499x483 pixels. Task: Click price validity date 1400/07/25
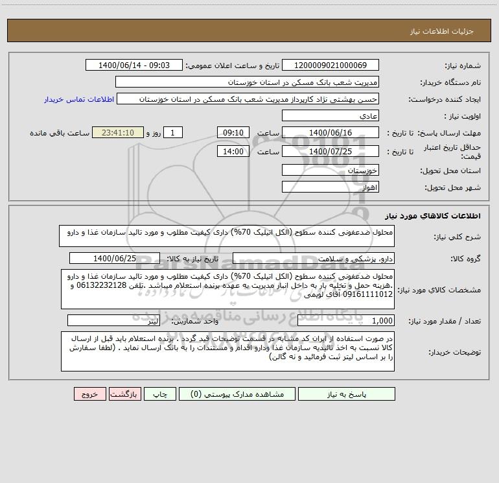[331, 151]
